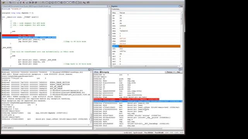Screen dimensions: 248x139
Task: Click the Sys 0:<Local> status bar entry
Action: pos(138,133)
